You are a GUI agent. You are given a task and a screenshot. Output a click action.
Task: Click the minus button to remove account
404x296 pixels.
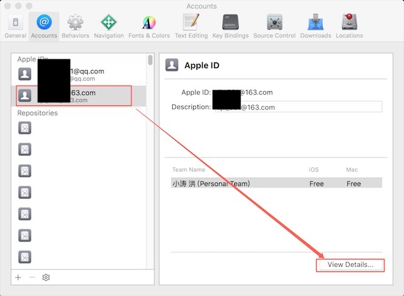click(32, 277)
